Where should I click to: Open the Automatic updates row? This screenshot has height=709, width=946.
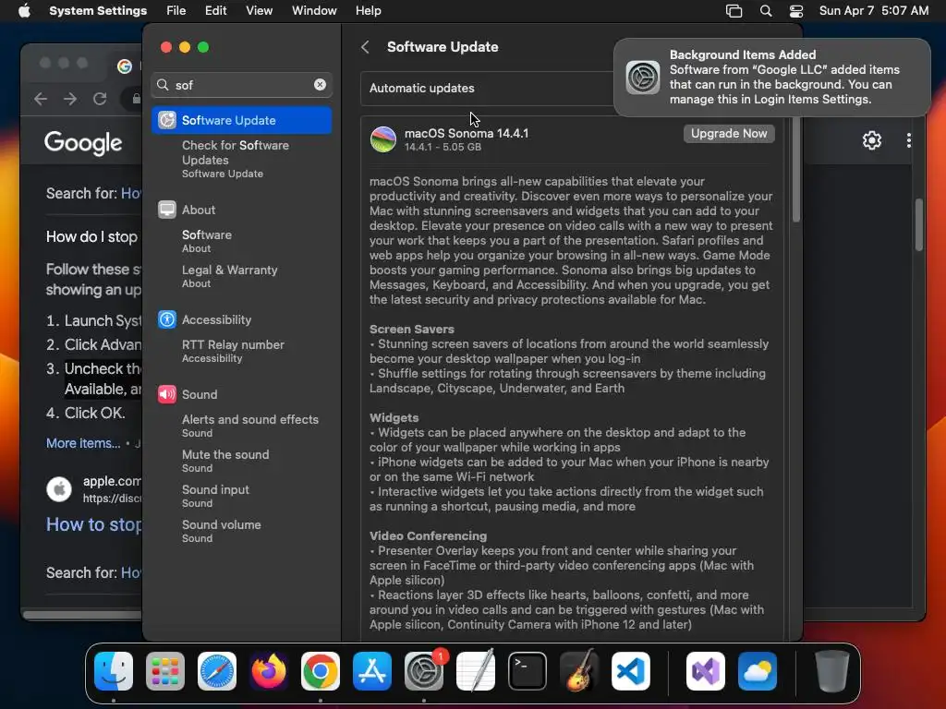(x=488, y=88)
